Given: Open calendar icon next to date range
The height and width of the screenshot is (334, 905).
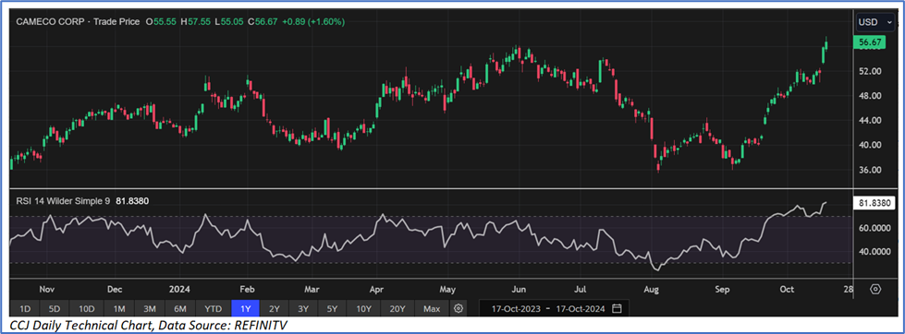Looking at the screenshot, I should [617, 308].
